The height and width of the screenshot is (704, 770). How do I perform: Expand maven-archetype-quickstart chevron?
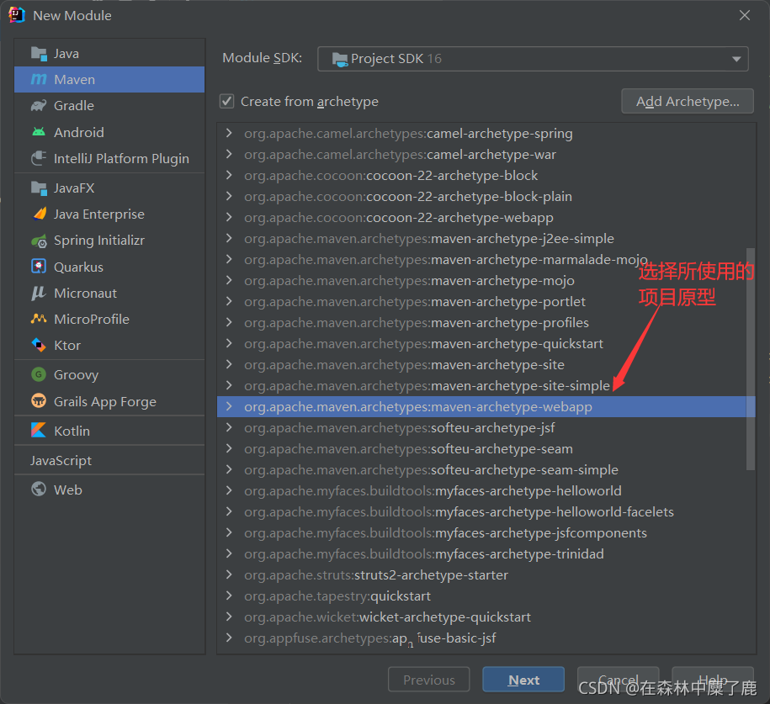(x=229, y=344)
